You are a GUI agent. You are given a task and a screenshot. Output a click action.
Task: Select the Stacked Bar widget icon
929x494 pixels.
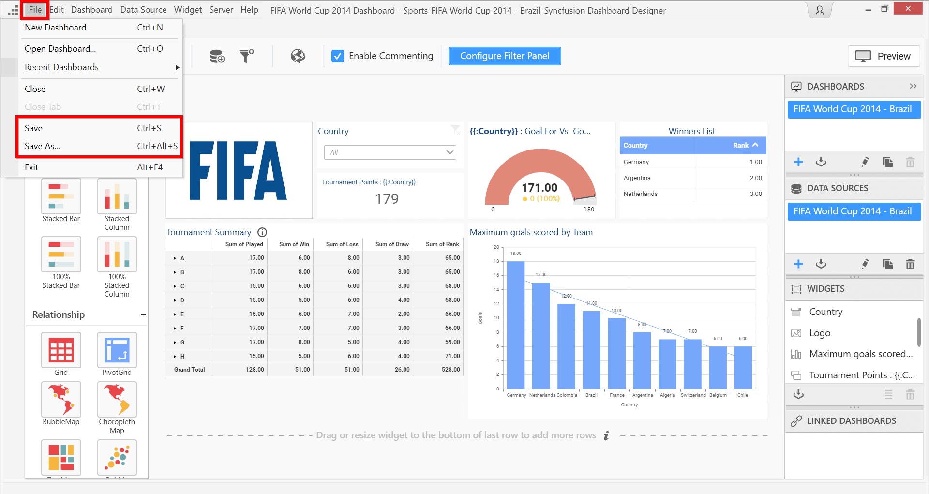[61, 196]
